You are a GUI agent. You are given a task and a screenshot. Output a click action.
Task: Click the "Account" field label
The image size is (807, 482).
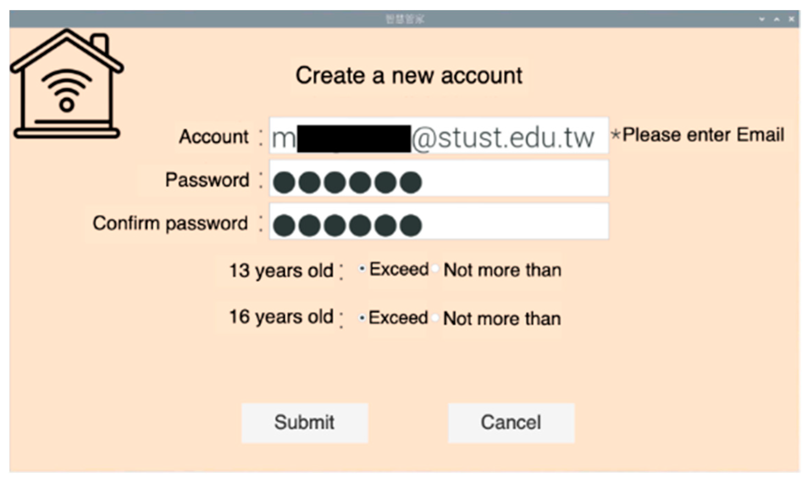coord(214,137)
